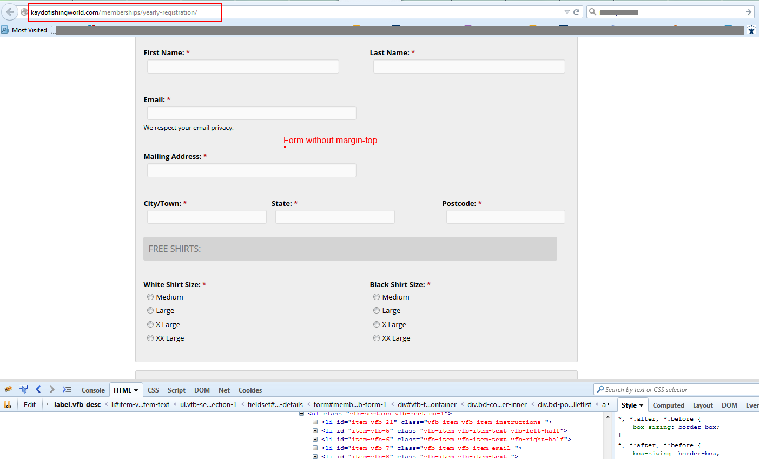Click the Edit button in Firebug
The image size is (759, 459).
coord(29,404)
